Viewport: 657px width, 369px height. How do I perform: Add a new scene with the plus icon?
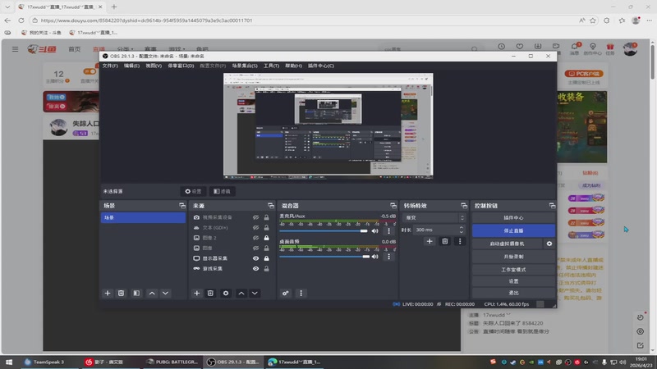(107, 293)
